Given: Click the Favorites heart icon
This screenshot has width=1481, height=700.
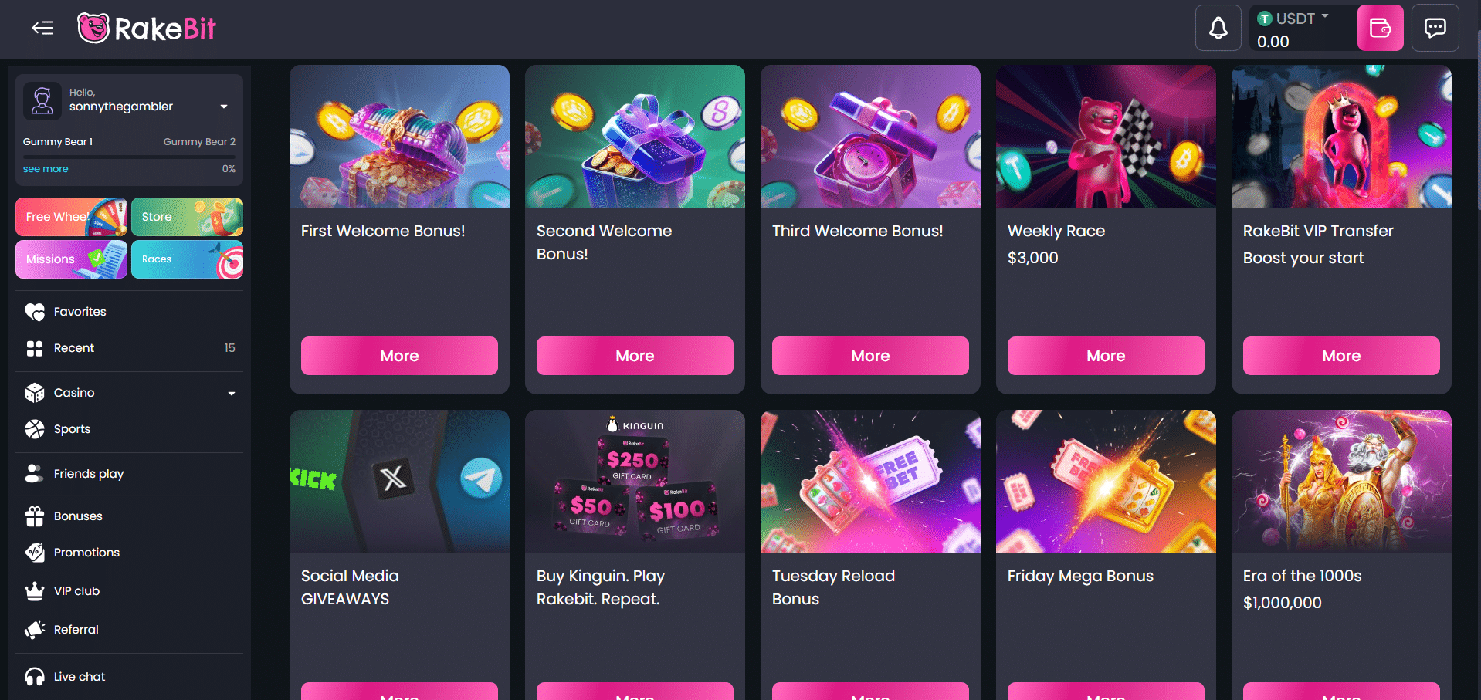Looking at the screenshot, I should click(x=35, y=312).
